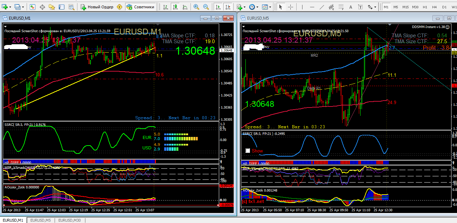
Task: Expand the Templates dropdown arrow
Action: tap(270, 7)
